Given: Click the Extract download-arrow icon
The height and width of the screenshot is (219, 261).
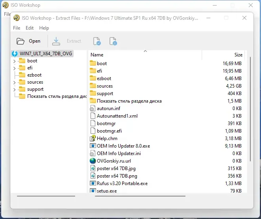Looking at the screenshot, I should click(x=56, y=41).
